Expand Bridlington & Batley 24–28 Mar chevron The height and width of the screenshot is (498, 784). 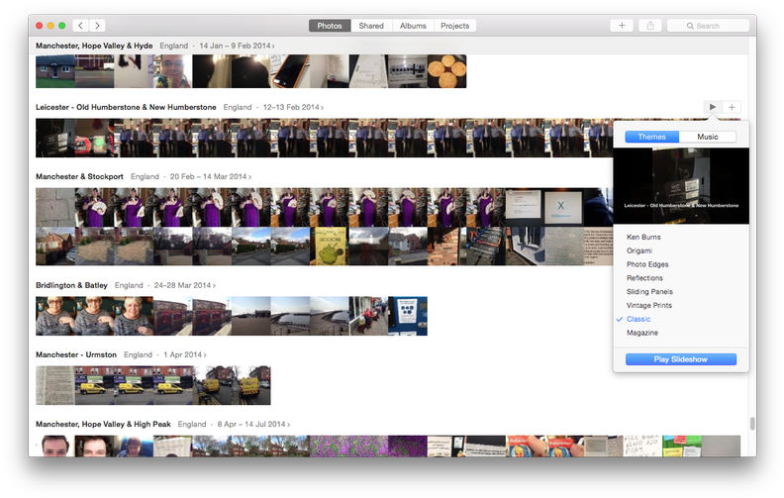coord(214,285)
